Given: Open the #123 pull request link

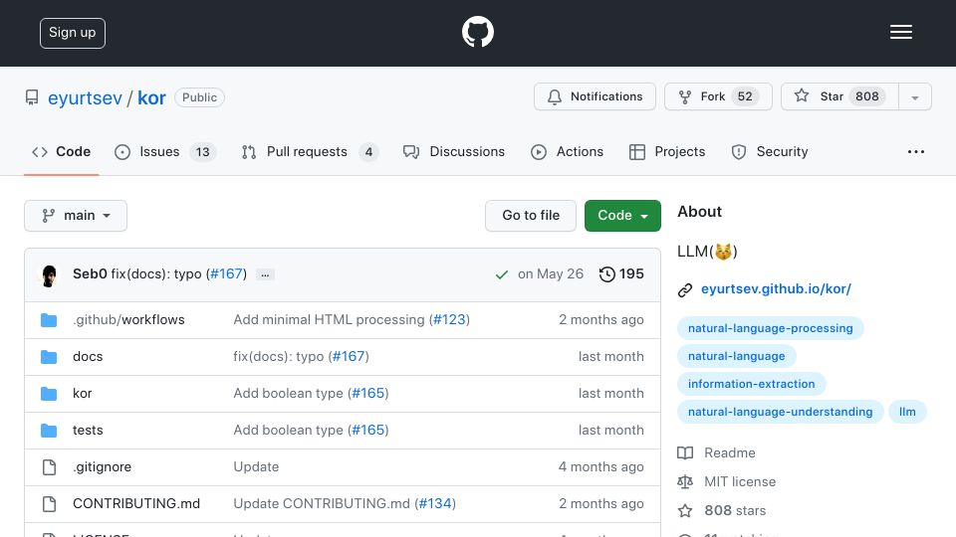Looking at the screenshot, I should 449,319.
